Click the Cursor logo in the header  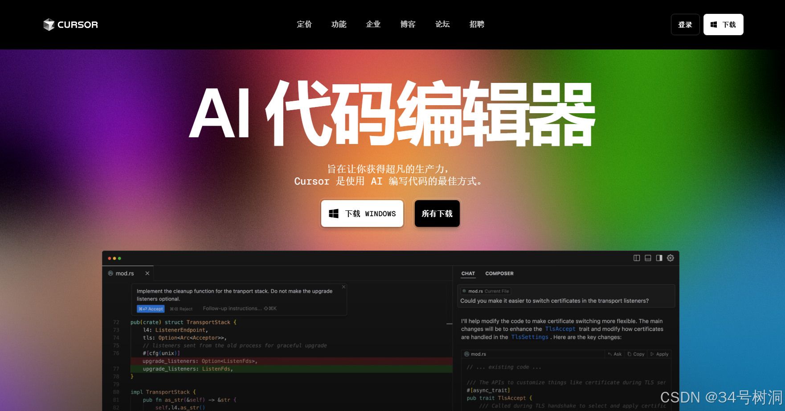click(70, 25)
